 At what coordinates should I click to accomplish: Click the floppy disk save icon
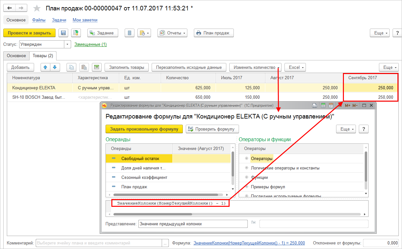click(x=63, y=33)
